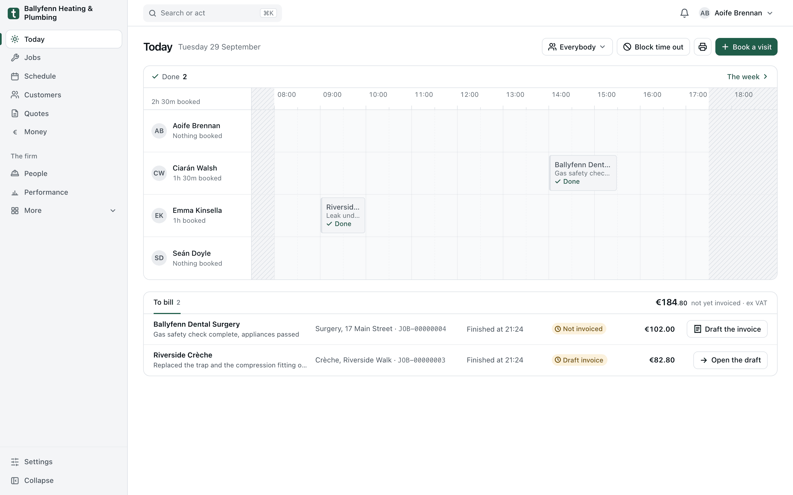Viewport: 793px width, 495px height.
Task: Select the To bill tab
Action: click(167, 302)
